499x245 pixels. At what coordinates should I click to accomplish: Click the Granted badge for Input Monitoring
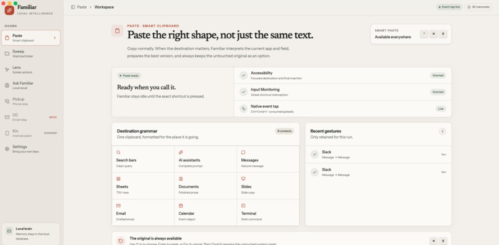pyautogui.click(x=438, y=92)
